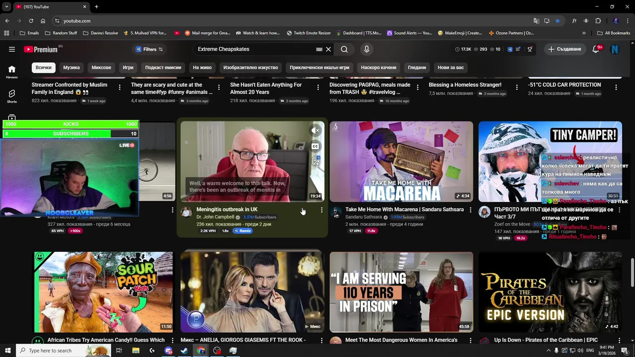Open Take Me Home With Macarena title

(x=404, y=209)
